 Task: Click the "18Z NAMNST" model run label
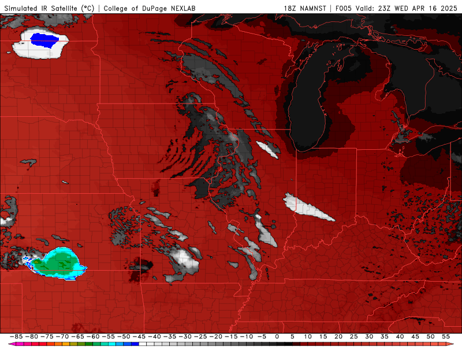[305, 8]
